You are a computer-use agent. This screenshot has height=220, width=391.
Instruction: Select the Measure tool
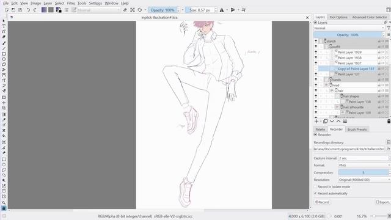(4, 147)
